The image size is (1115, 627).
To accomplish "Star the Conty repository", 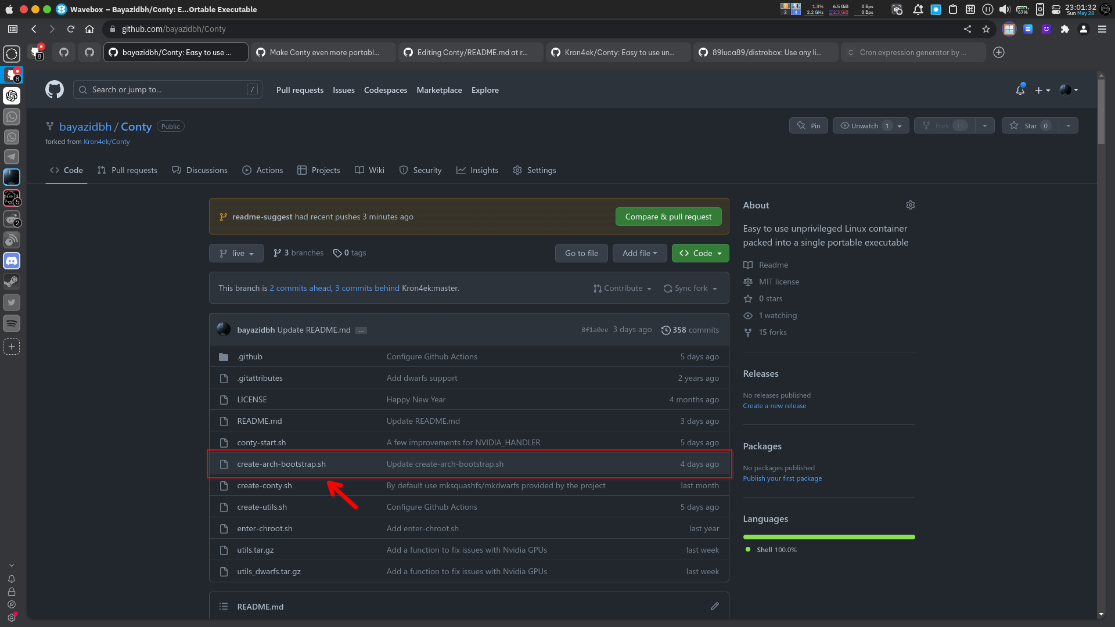I will (x=1030, y=125).
